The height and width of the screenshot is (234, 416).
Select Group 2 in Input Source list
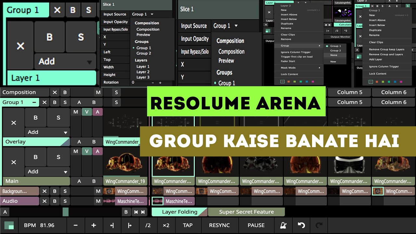click(x=144, y=53)
